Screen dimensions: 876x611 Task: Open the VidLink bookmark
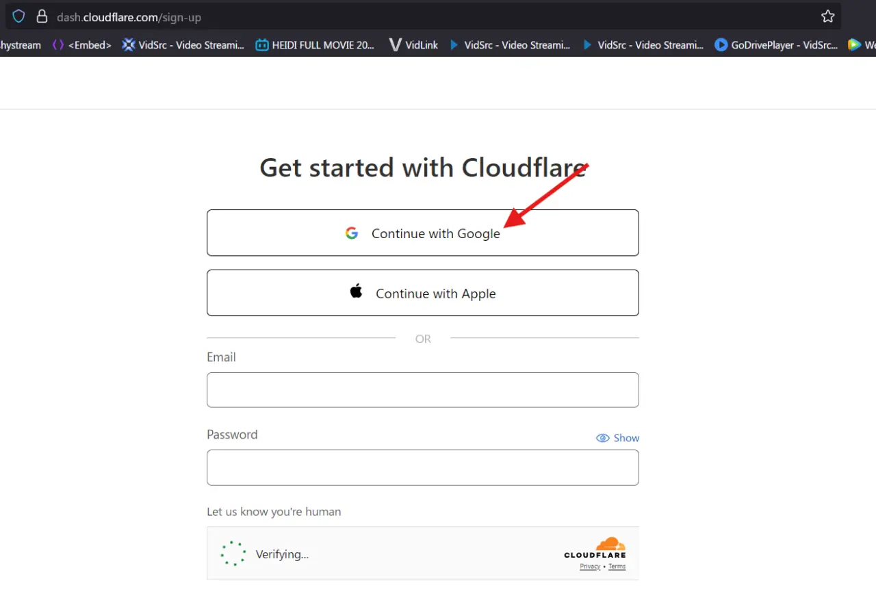click(x=413, y=45)
